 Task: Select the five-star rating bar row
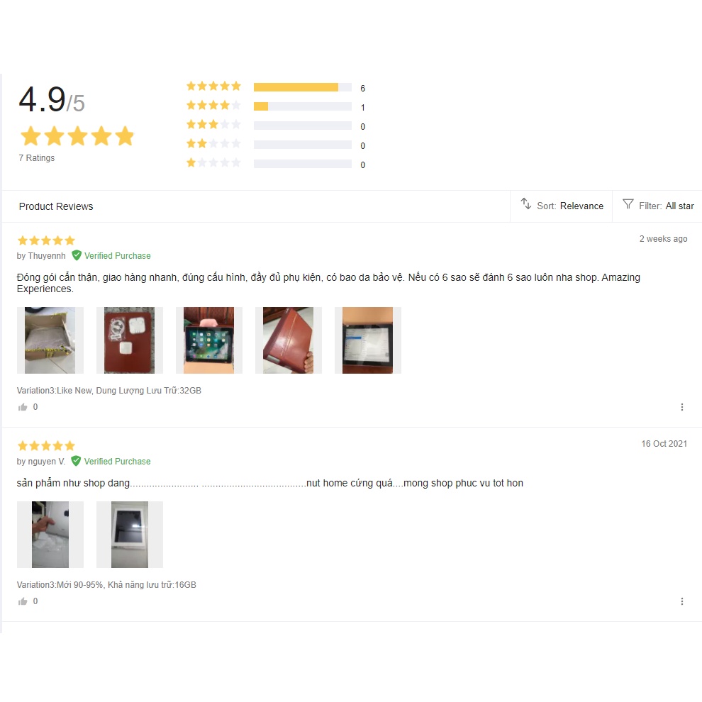coord(276,87)
